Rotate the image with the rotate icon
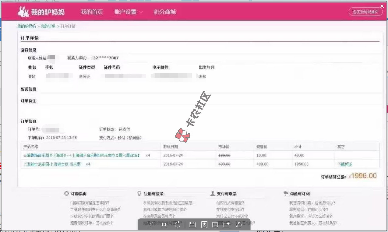The height and width of the screenshot is (232, 388). [178, 225]
